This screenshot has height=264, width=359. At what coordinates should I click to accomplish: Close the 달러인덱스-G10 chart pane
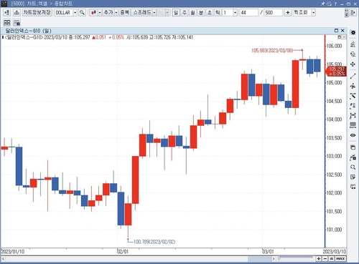click(342, 30)
